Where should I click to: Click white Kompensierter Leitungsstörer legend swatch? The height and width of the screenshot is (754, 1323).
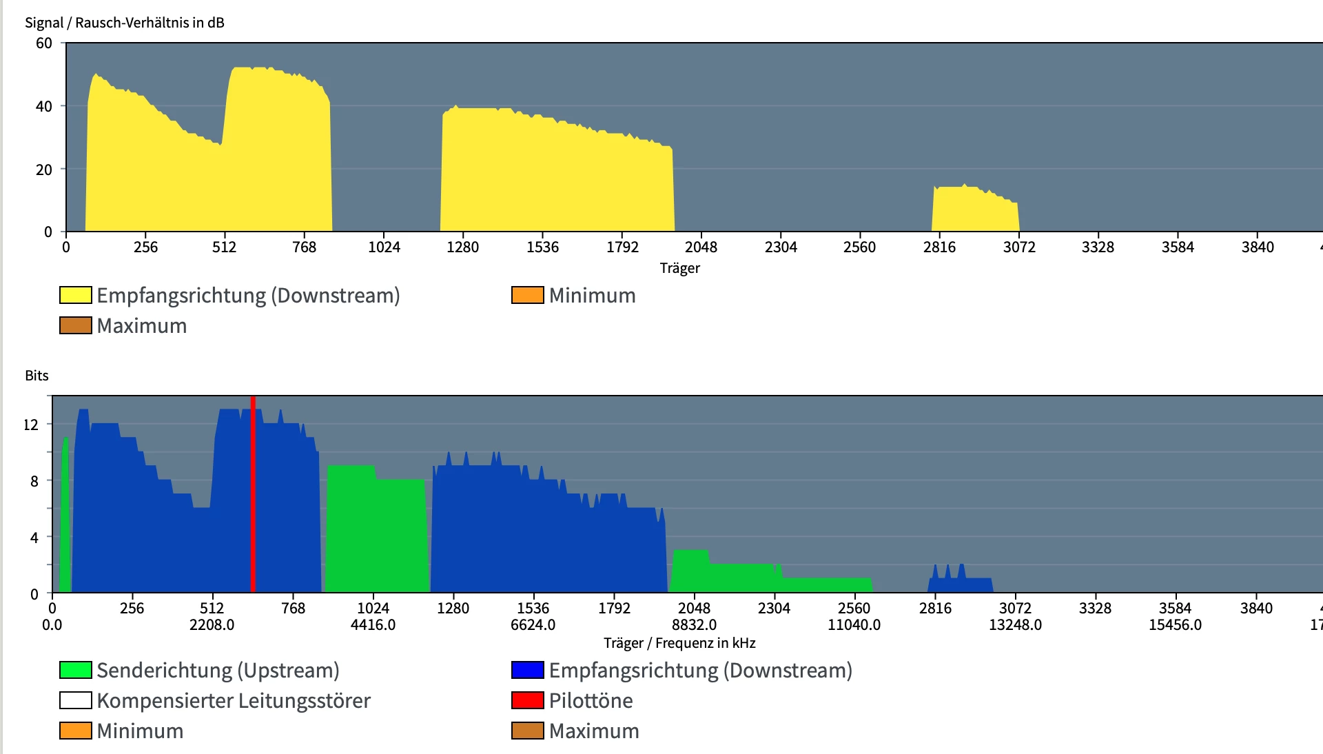tap(76, 701)
